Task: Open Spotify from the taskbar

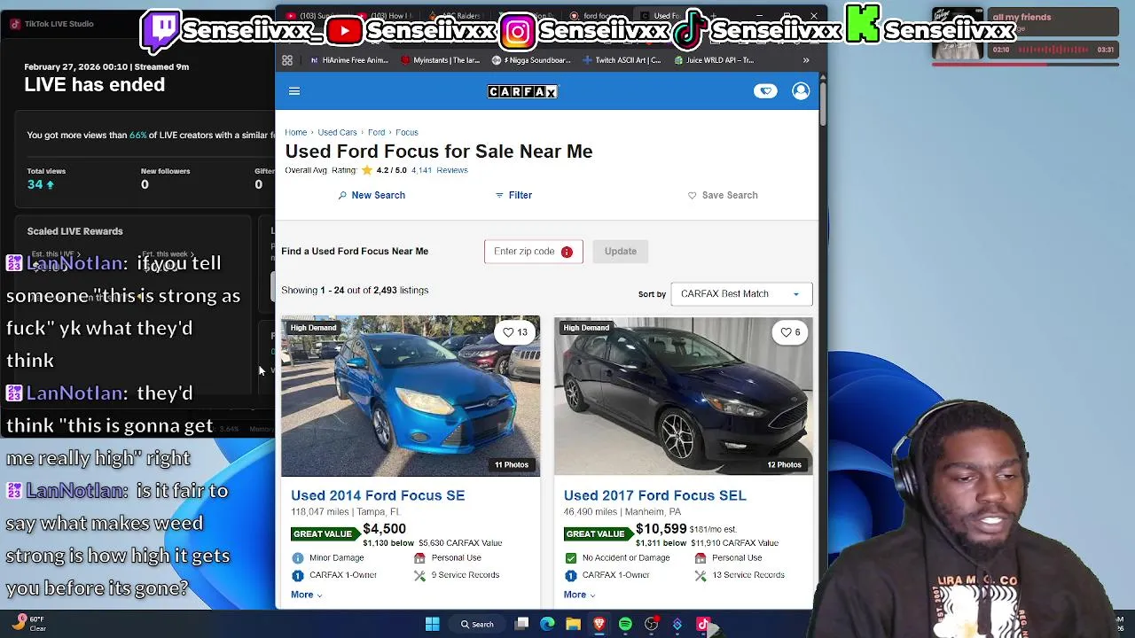Action: 625,625
